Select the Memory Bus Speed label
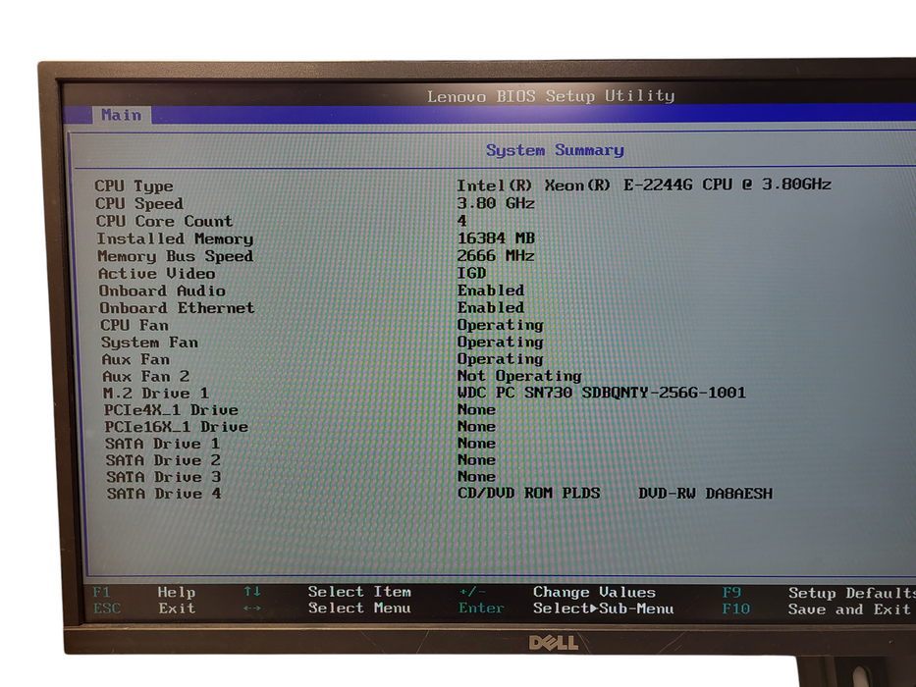 [176, 256]
